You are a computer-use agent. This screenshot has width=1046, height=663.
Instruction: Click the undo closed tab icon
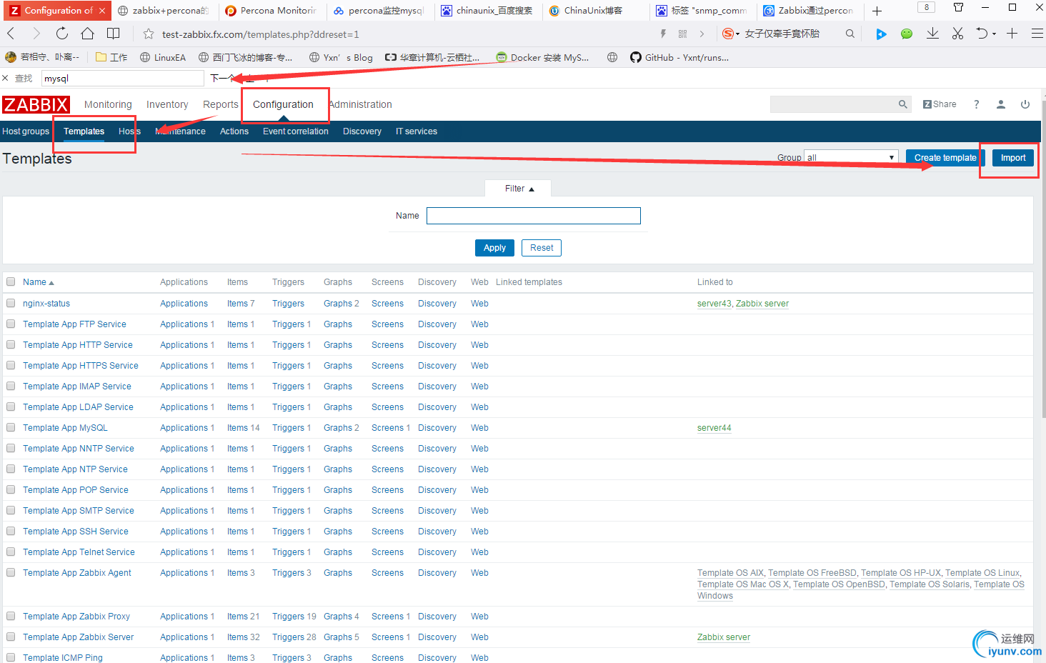coord(982,34)
